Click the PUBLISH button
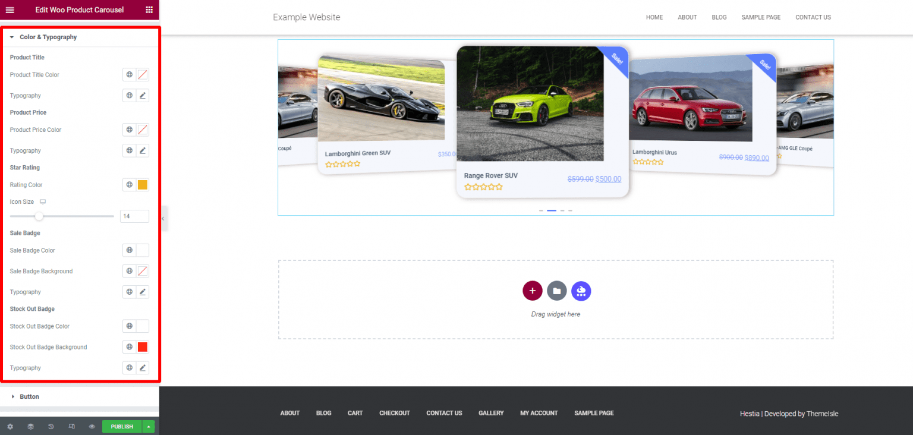Image resolution: width=913 pixels, height=435 pixels. (121, 426)
